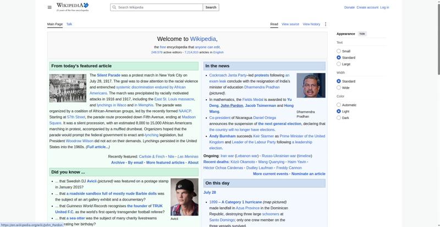Click the Las Meninas link
Screen dimensions: 440x227
click(188, 156)
